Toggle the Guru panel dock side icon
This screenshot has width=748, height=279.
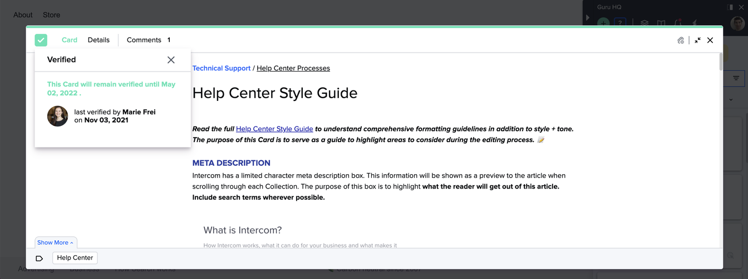[730, 7]
